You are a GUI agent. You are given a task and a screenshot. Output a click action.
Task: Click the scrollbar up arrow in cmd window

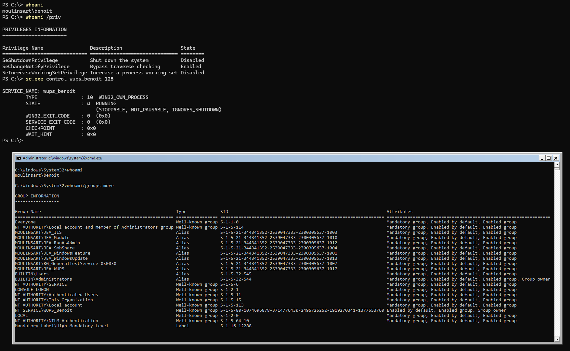click(557, 165)
